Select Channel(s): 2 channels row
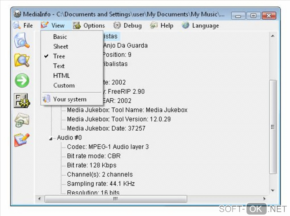This screenshot has width=290, height=216. [x=100, y=174]
